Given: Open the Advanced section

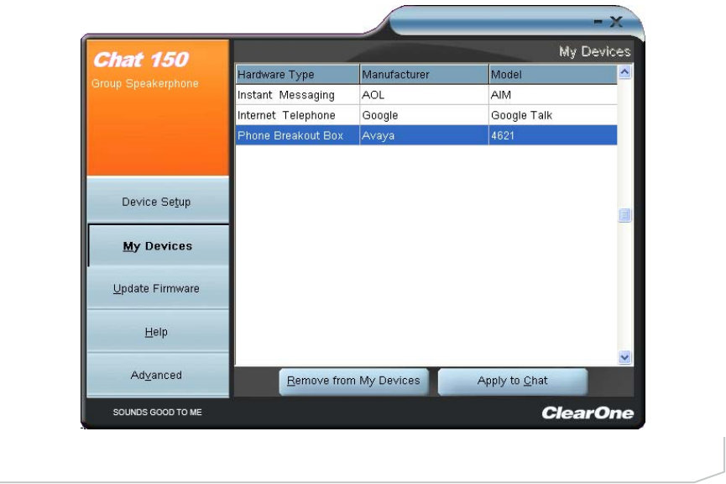Looking at the screenshot, I should [x=158, y=375].
